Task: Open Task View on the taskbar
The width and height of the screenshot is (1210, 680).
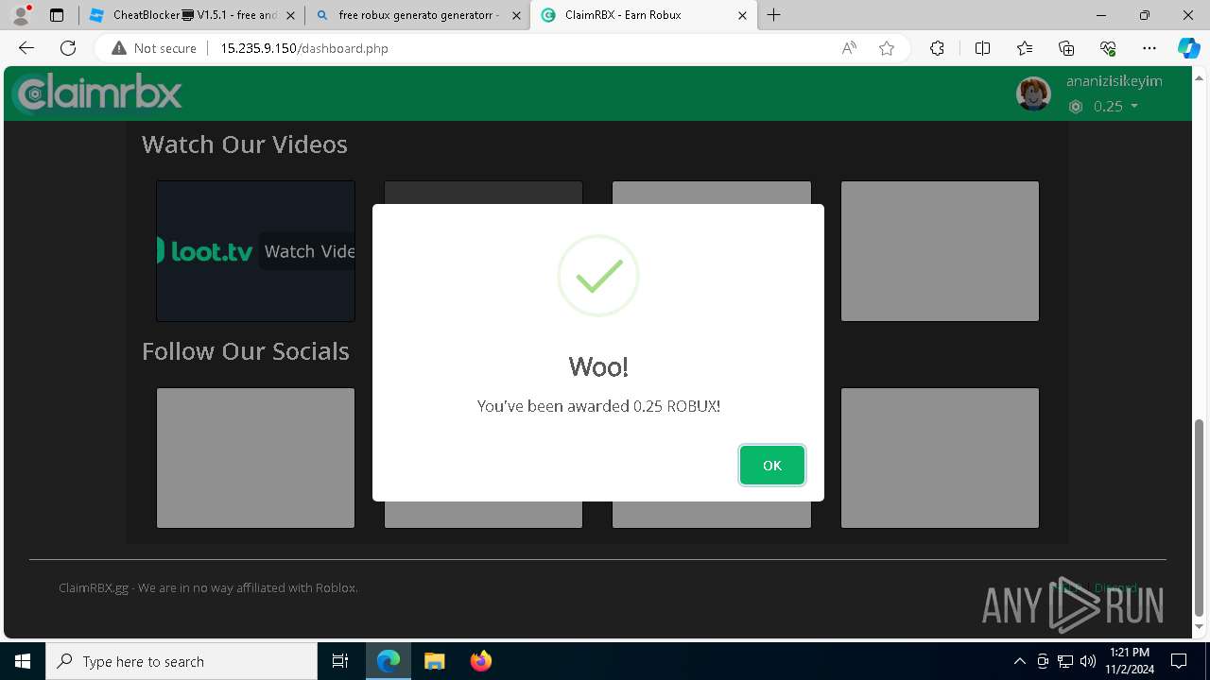Action: click(x=340, y=661)
